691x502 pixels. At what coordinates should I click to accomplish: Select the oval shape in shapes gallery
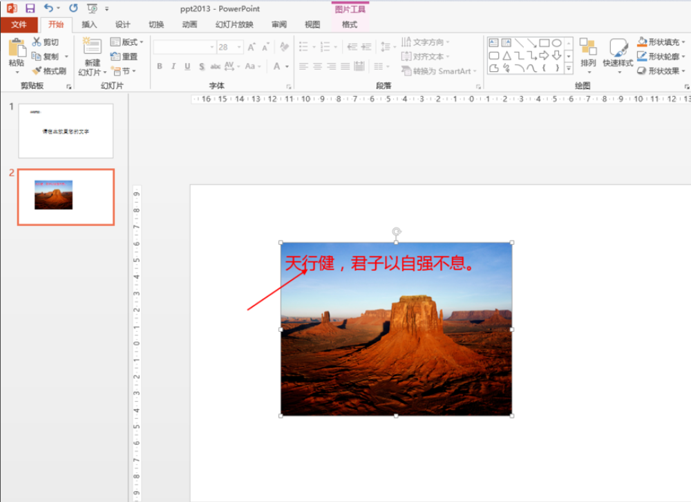point(556,43)
